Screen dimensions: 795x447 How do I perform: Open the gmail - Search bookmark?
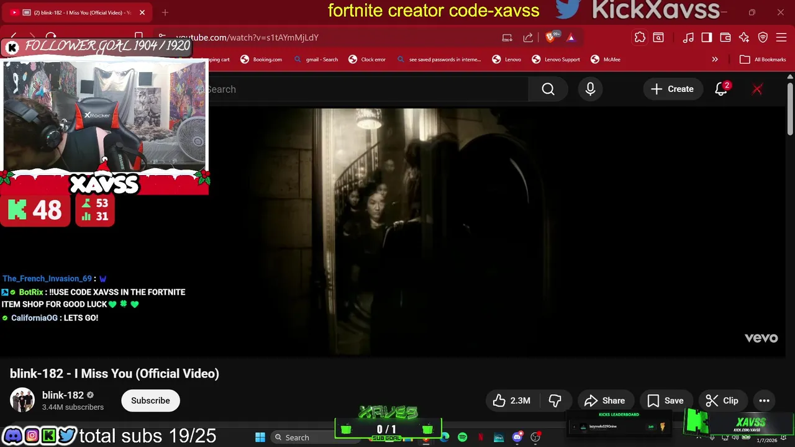pos(315,60)
